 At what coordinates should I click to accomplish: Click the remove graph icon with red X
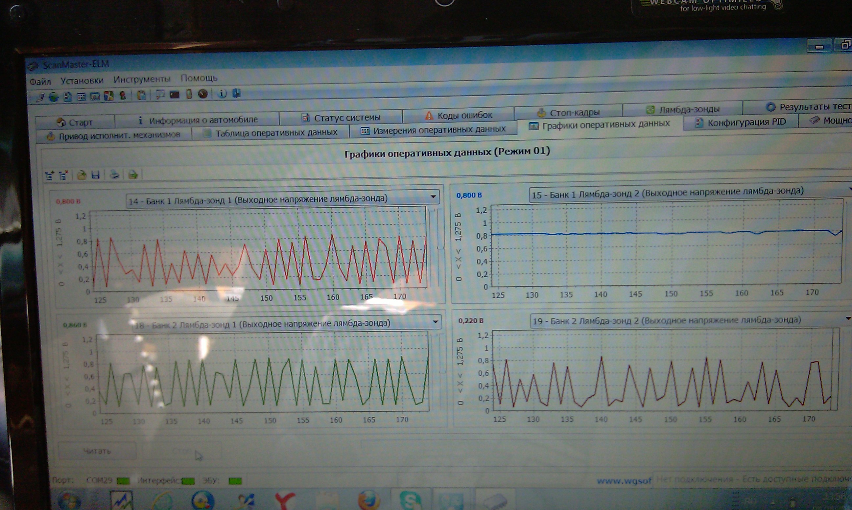pyautogui.click(x=63, y=175)
